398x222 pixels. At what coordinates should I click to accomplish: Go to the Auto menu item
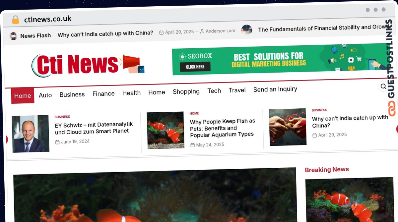[45, 95]
